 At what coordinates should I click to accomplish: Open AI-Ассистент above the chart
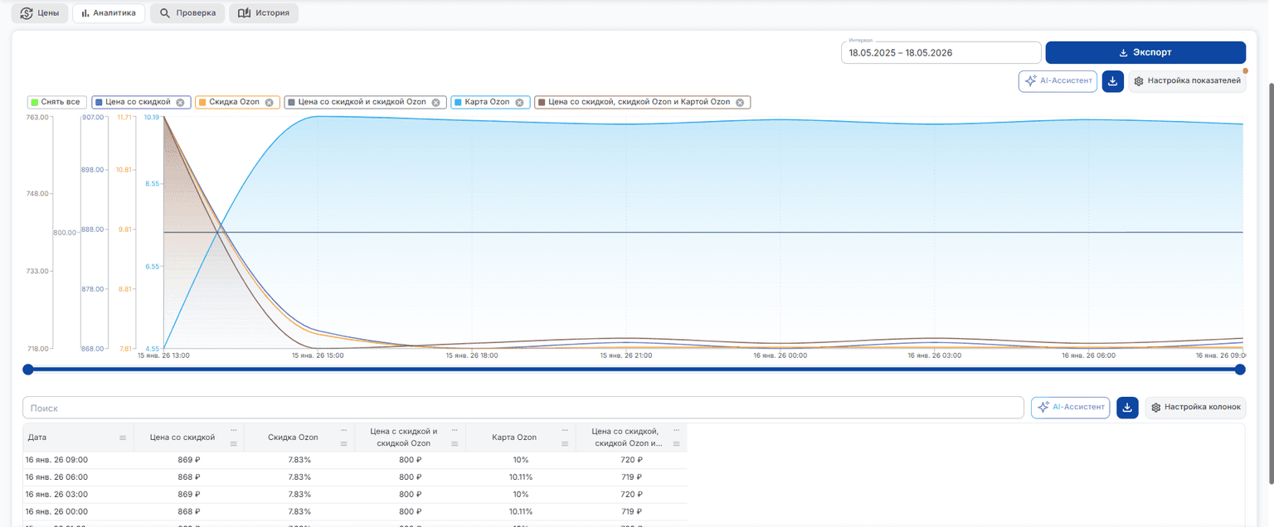[1058, 81]
